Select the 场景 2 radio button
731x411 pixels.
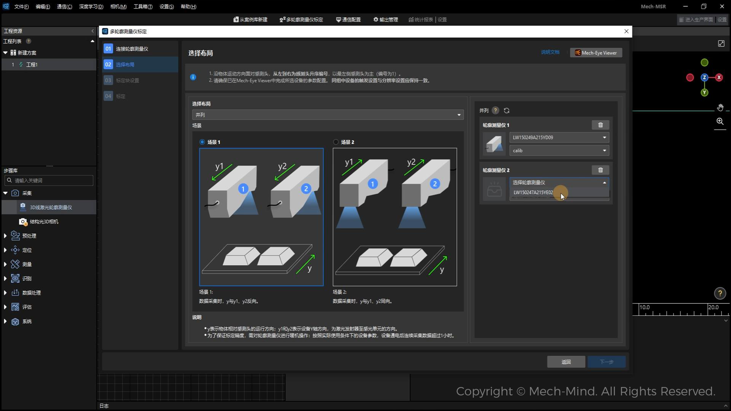pyautogui.click(x=336, y=142)
